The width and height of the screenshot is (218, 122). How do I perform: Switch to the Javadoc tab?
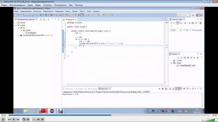coord(79,89)
